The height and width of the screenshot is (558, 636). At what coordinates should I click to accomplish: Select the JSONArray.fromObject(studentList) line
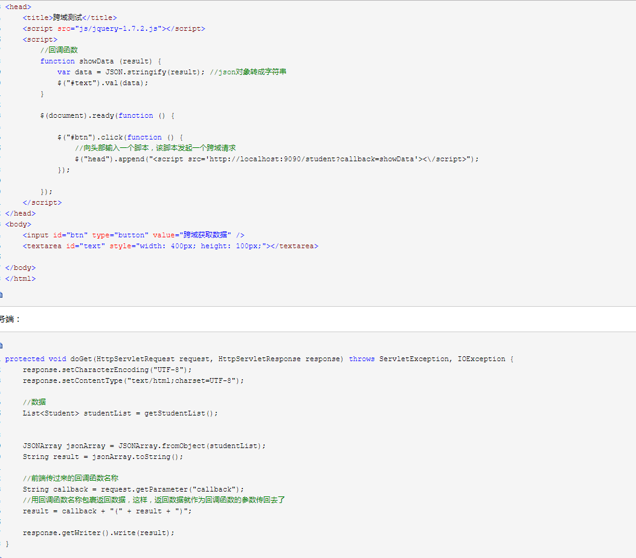point(144,446)
